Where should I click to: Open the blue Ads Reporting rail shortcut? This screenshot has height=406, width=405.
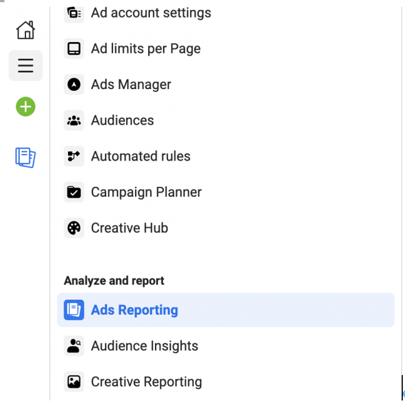[x=25, y=158]
